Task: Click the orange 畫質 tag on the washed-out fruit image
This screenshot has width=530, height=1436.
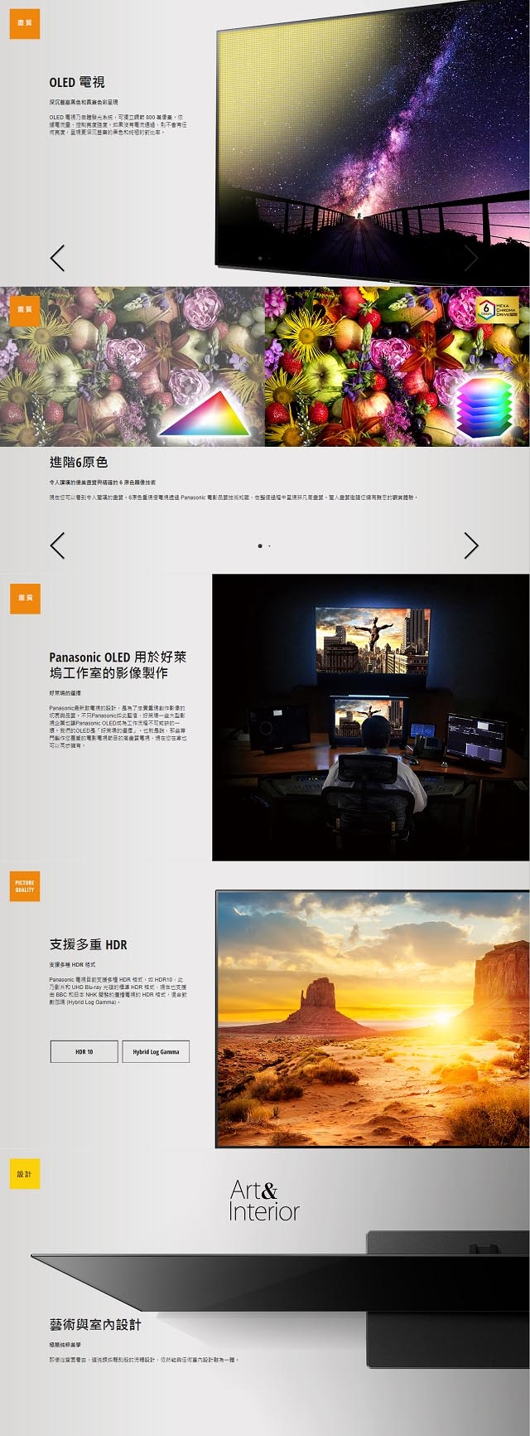Action: click(x=25, y=309)
